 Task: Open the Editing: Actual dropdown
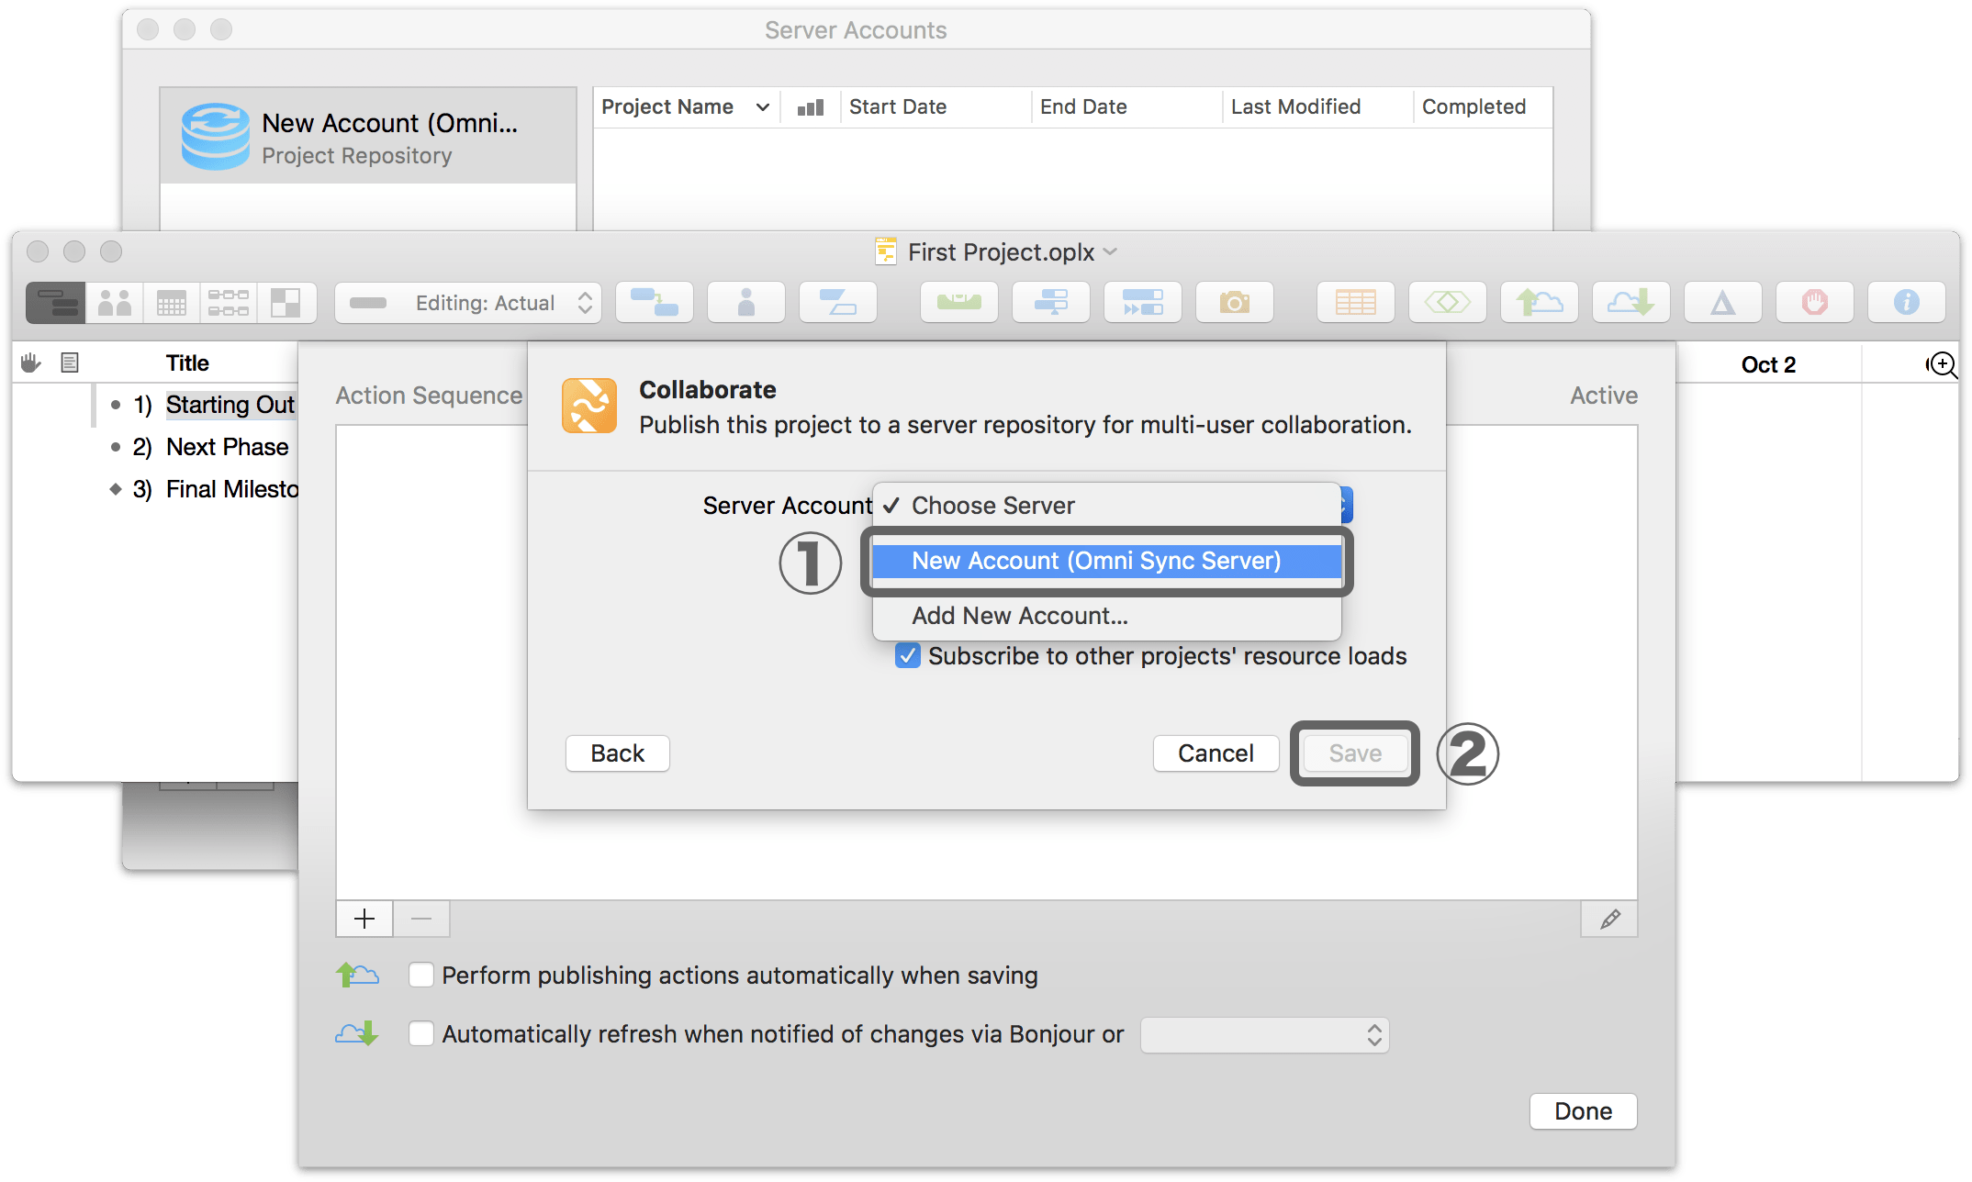468,303
